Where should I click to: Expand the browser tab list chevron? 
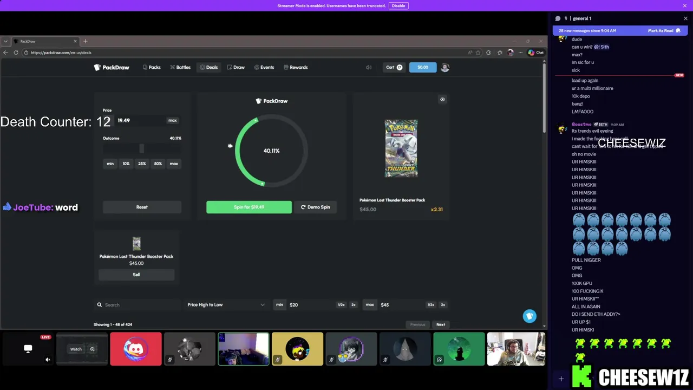coord(5,41)
